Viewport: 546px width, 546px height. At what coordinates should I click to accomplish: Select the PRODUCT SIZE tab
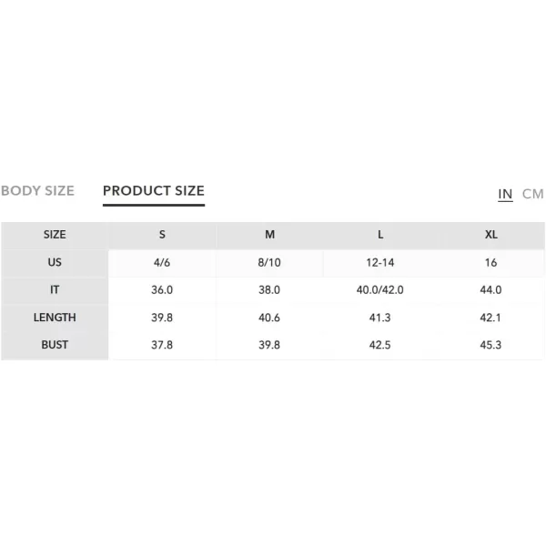pos(154,191)
